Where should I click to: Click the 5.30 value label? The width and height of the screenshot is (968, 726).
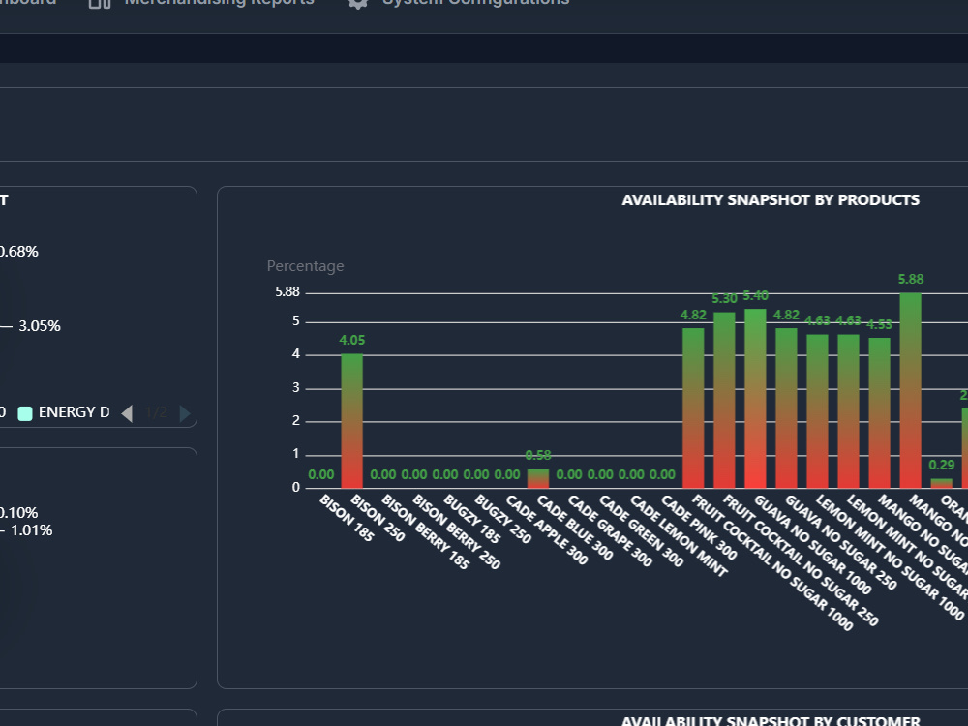point(724,299)
